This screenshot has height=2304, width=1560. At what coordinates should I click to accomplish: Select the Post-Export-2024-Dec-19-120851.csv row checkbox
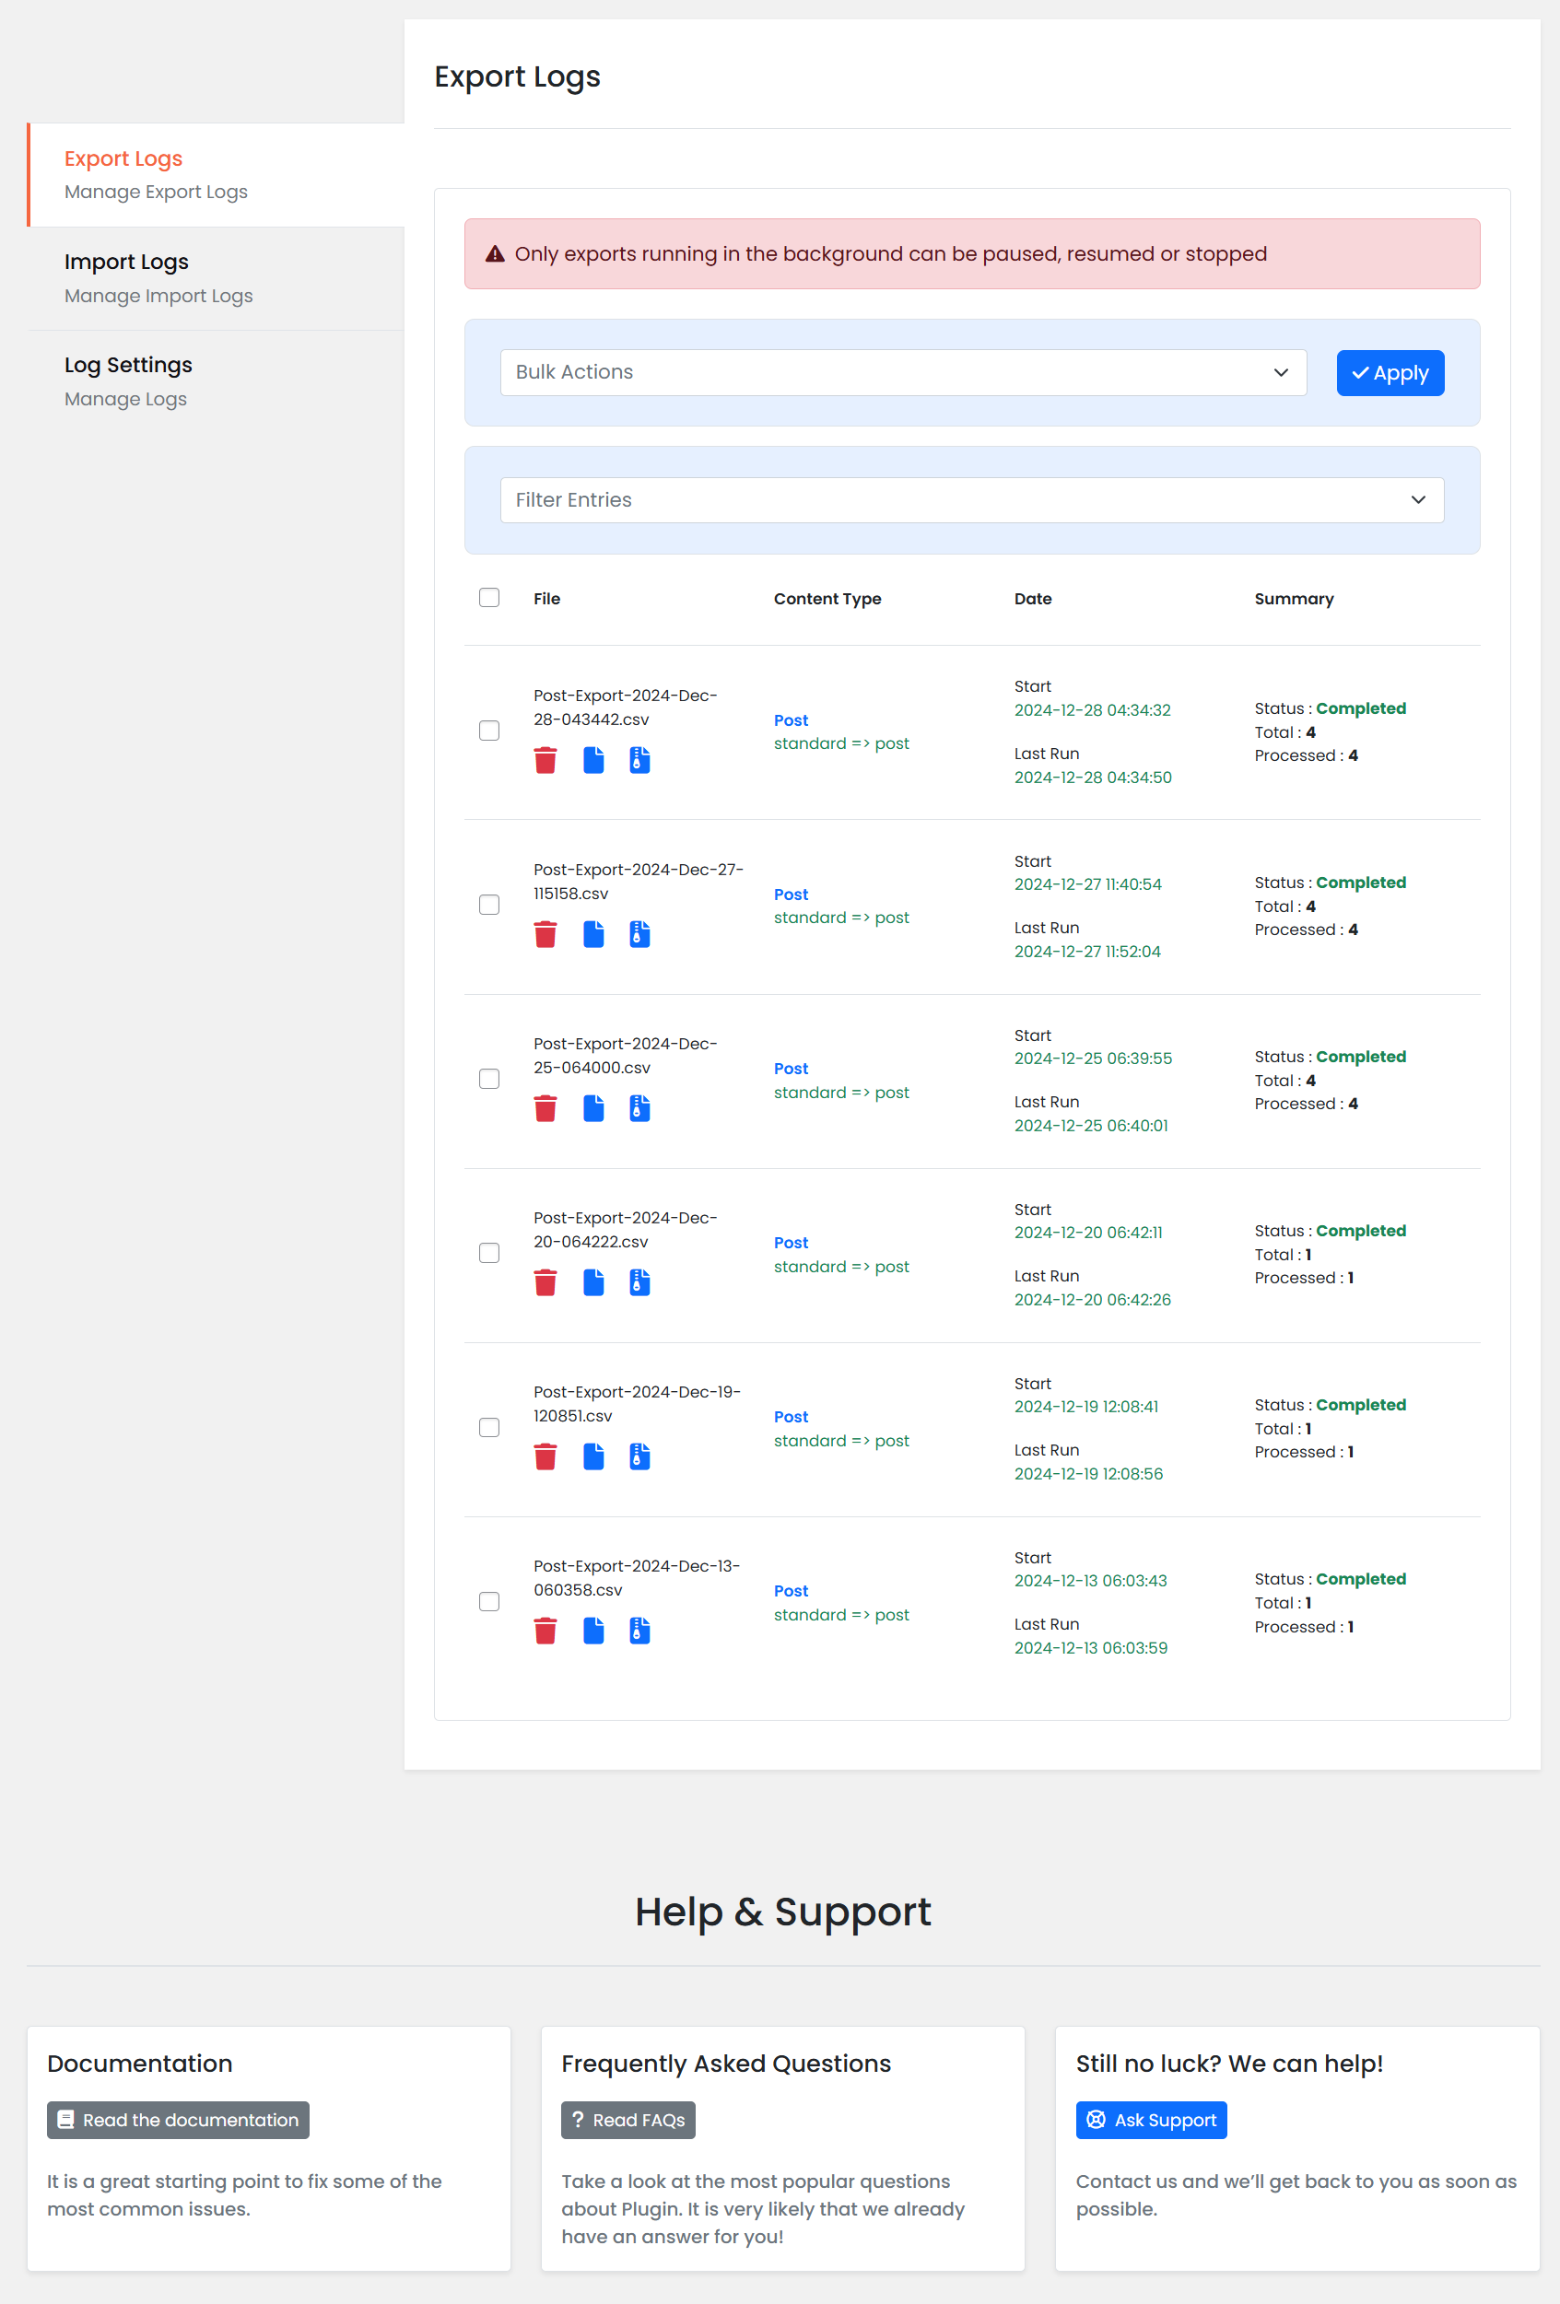[489, 1427]
